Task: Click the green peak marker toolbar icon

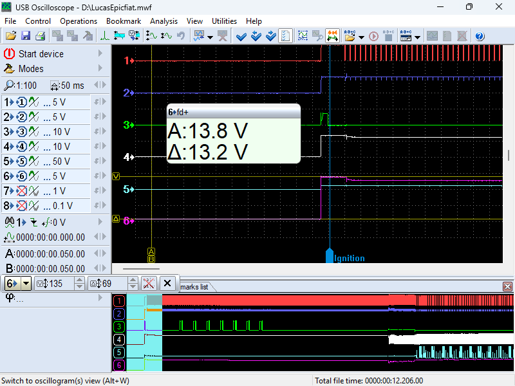Action: tap(104, 36)
